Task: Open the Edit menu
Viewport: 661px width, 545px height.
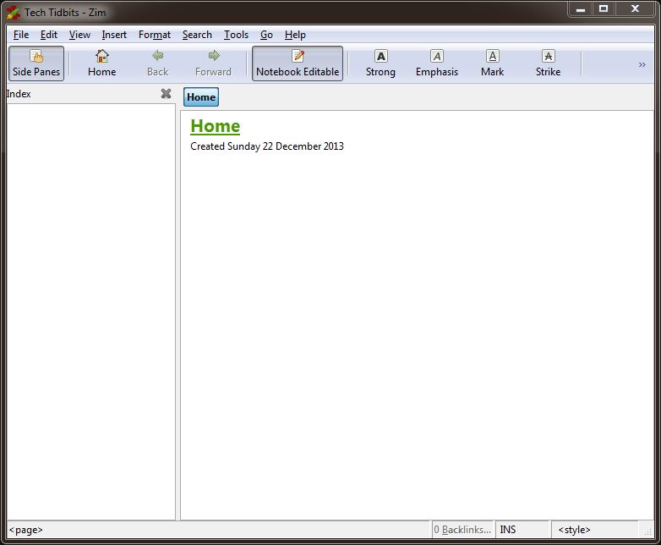Action: [x=49, y=35]
